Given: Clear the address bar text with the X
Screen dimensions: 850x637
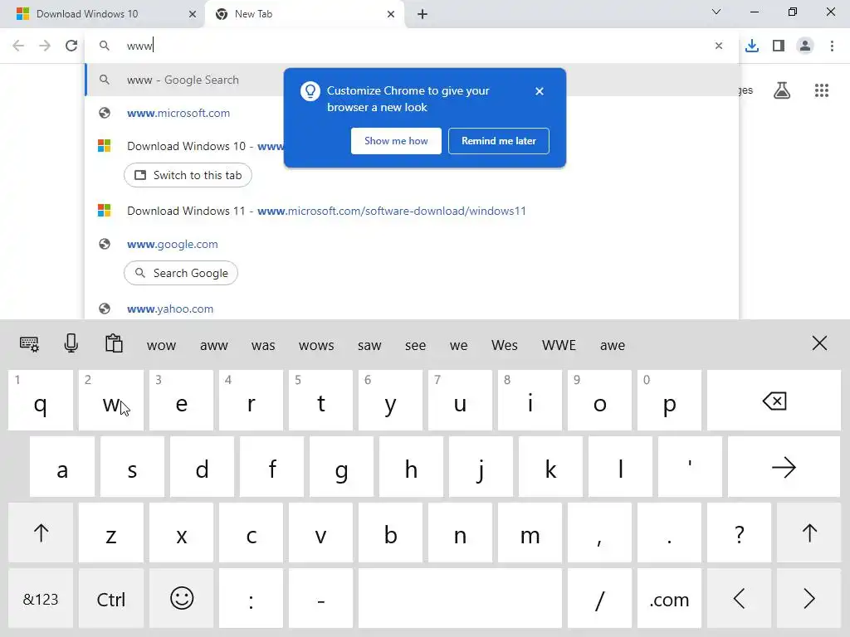Looking at the screenshot, I should [x=719, y=46].
